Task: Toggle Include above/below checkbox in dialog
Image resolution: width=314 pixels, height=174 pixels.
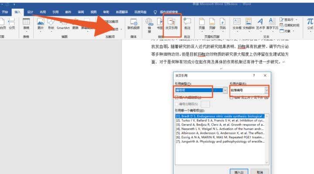Action: click(x=232, y=98)
